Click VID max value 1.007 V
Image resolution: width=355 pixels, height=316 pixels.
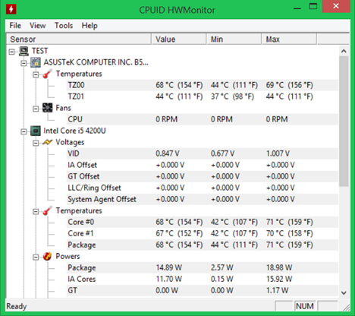(278, 153)
